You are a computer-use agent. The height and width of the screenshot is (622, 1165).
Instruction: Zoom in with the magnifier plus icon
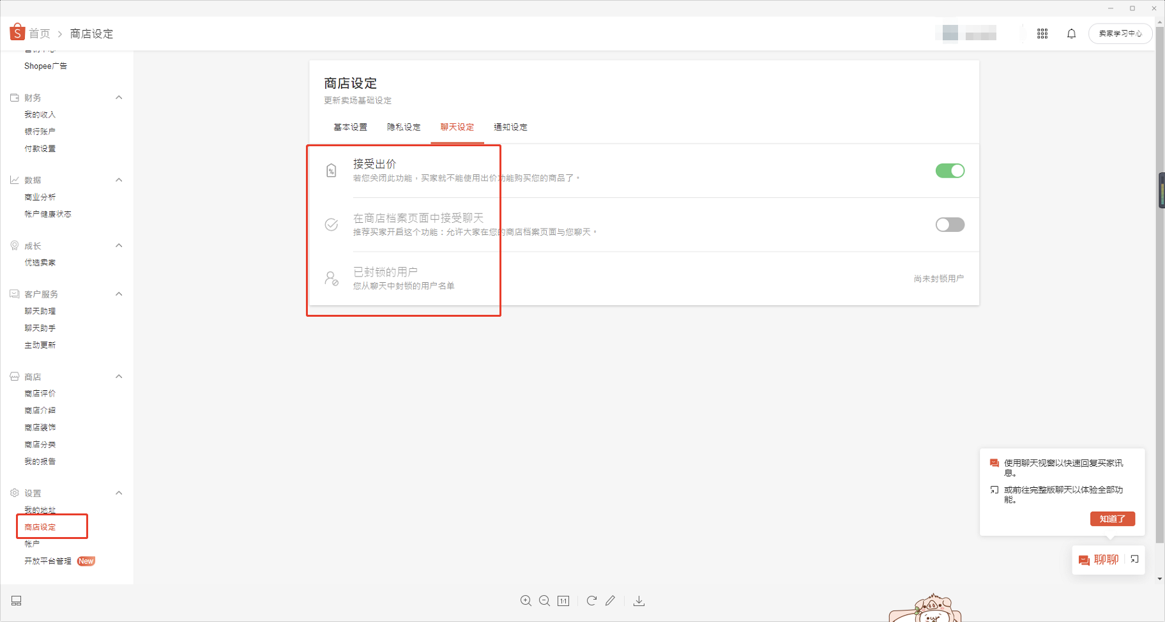click(526, 601)
